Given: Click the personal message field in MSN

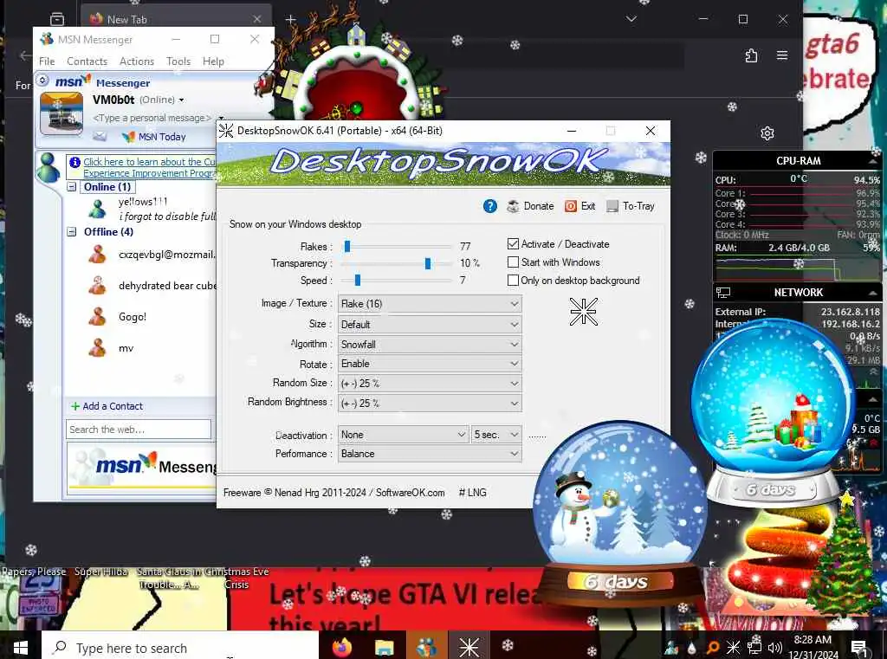Looking at the screenshot, I should 152,118.
